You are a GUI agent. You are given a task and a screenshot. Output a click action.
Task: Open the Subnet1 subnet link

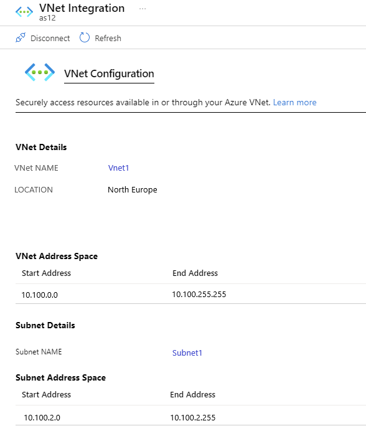[x=187, y=353]
